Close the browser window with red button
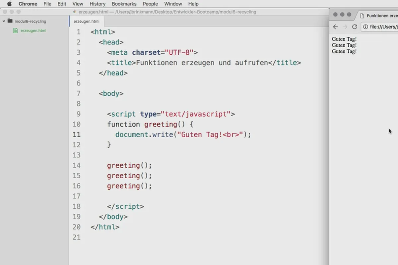 (335, 15)
